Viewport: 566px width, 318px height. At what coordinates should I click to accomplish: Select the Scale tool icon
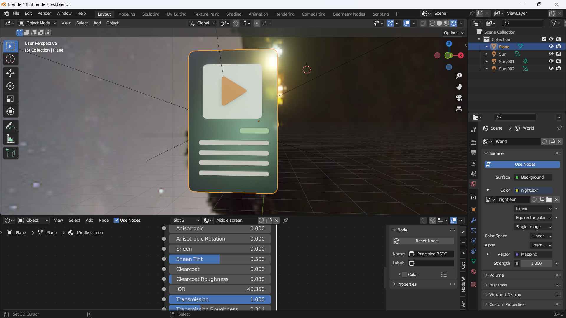click(10, 98)
